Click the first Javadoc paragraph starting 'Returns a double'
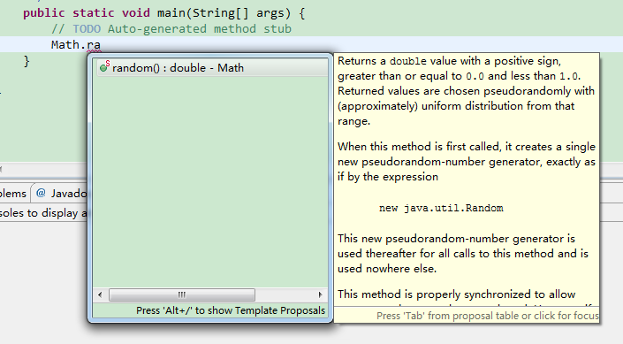Image resolution: width=623 pixels, height=344 pixels. point(466,91)
